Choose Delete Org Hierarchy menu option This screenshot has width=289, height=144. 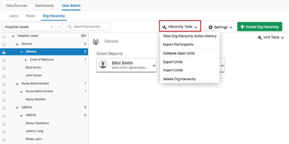pyautogui.click(x=179, y=79)
